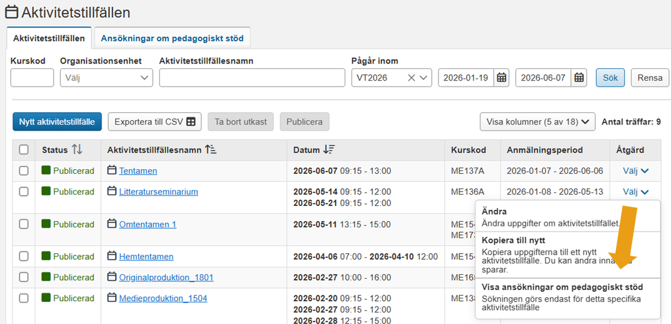This screenshot has width=671, height=324.
Task: Click the Publicera button
Action: click(304, 122)
